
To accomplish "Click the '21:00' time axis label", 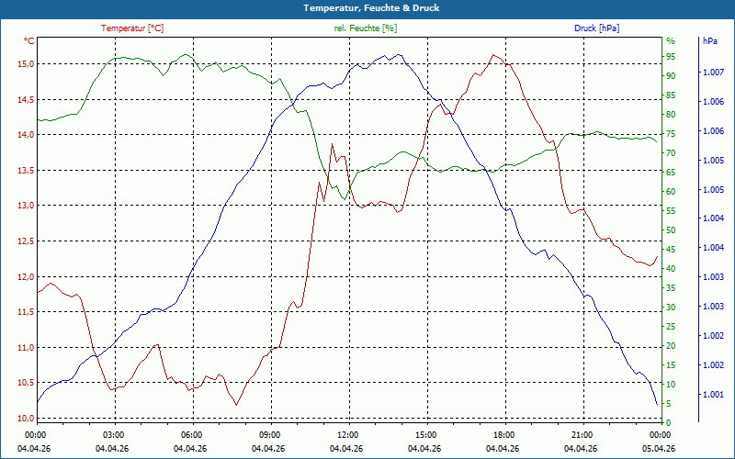I will [581, 434].
